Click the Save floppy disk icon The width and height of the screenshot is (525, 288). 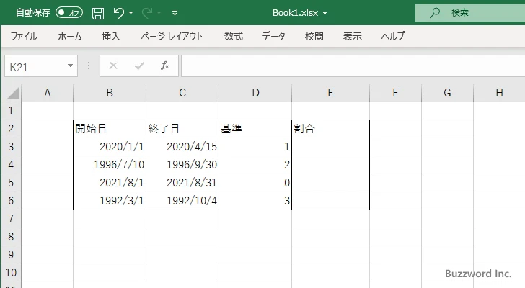pyautogui.click(x=98, y=13)
